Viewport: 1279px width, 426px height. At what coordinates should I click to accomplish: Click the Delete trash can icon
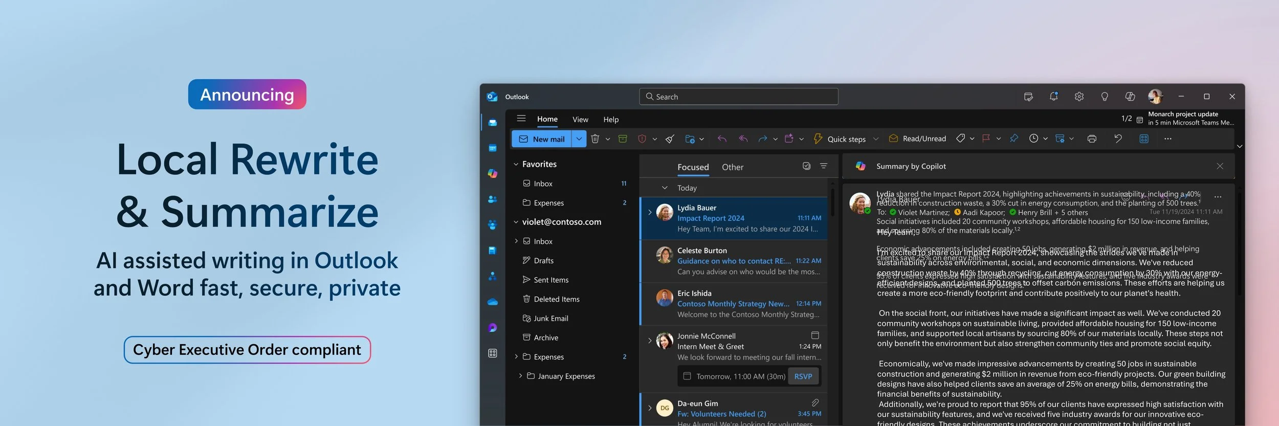(x=595, y=139)
